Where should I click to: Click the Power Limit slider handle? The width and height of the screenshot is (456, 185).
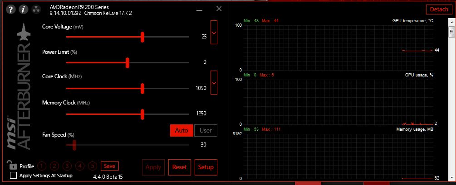pyautogui.click(x=127, y=62)
